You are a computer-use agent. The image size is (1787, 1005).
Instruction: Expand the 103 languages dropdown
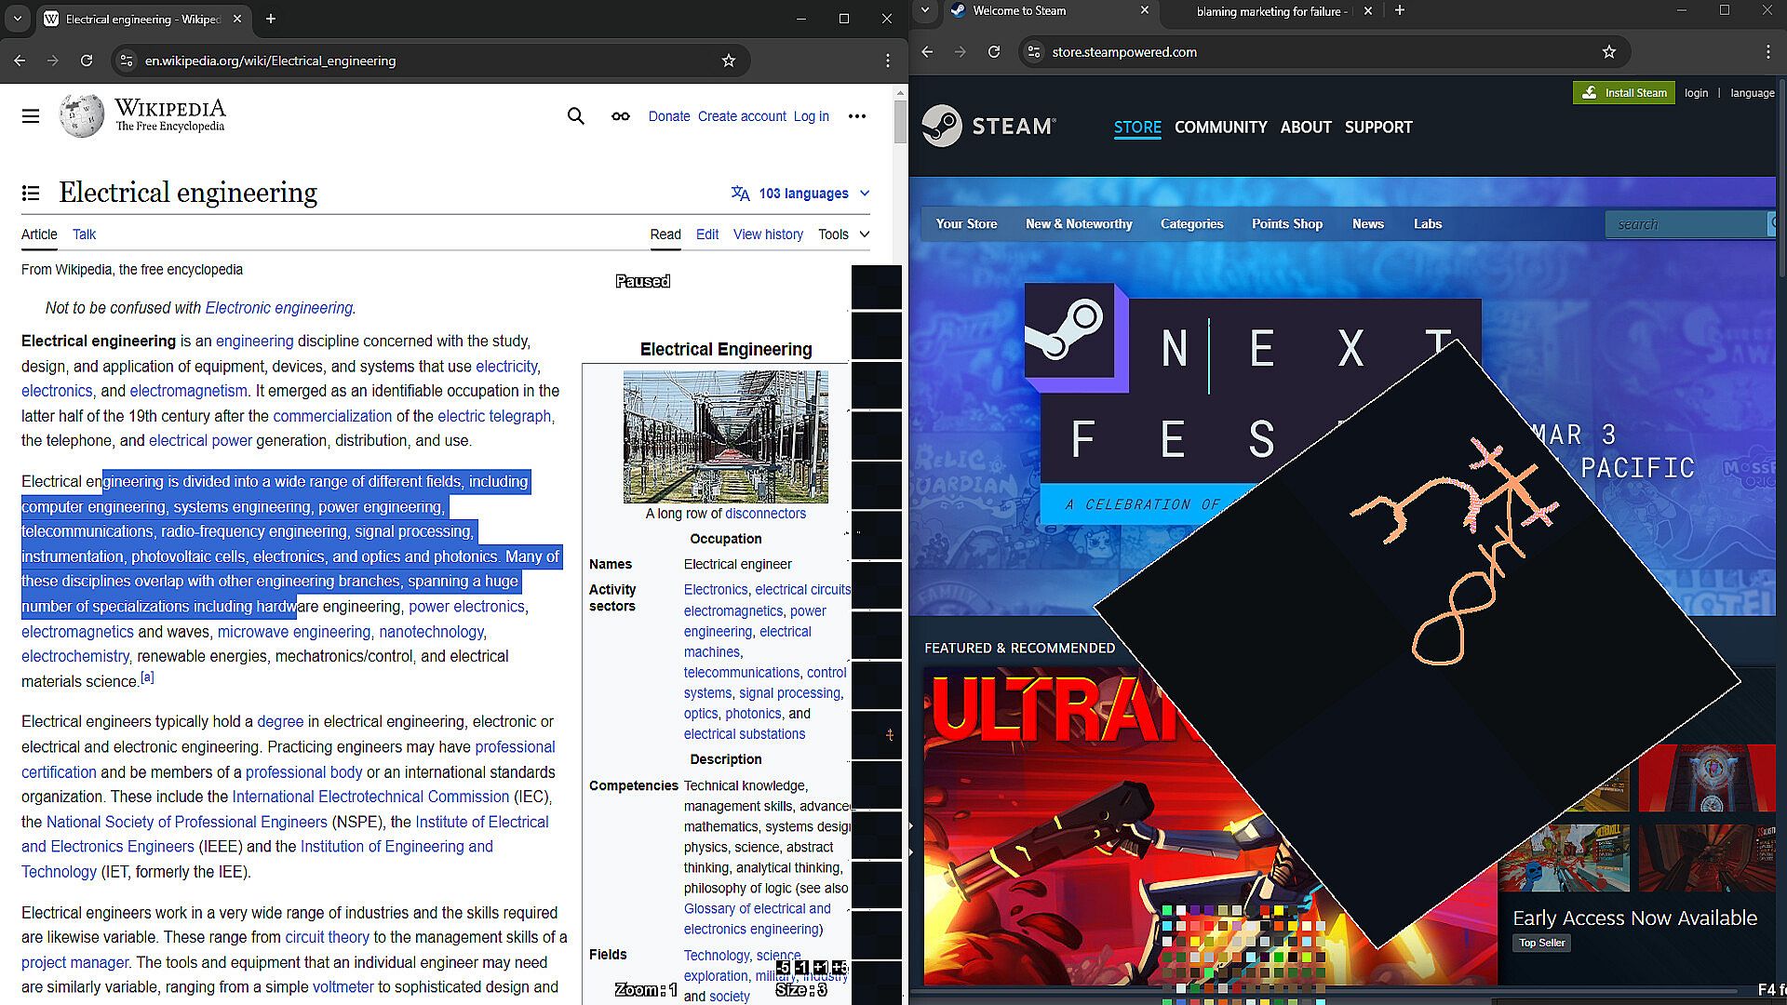801,194
